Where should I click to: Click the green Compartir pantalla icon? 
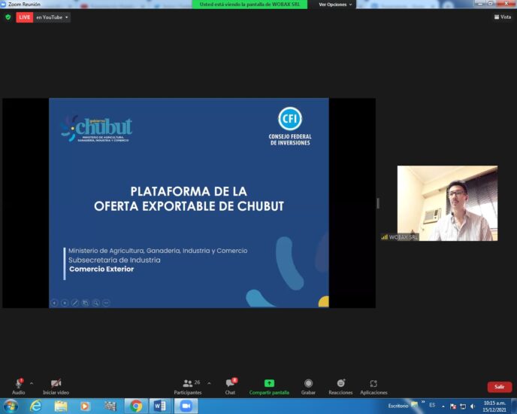pyautogui.click(x=269, y=383)
